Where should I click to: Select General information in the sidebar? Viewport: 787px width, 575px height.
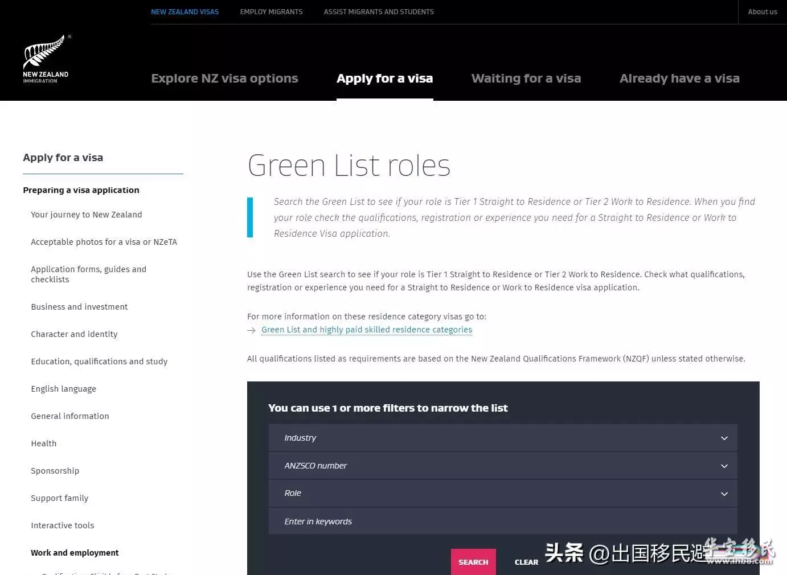click(x=70, y=416)
